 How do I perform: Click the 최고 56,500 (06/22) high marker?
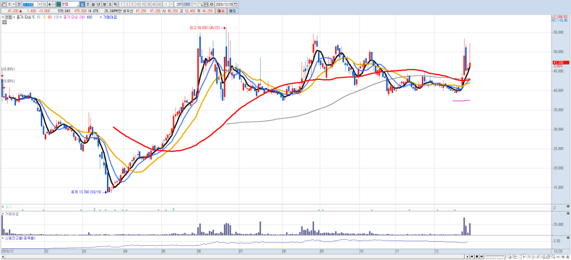tap(207, 27)
